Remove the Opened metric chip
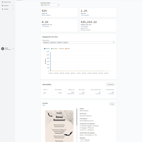This screenshot has width=142, height=142. tap(62, 42)
